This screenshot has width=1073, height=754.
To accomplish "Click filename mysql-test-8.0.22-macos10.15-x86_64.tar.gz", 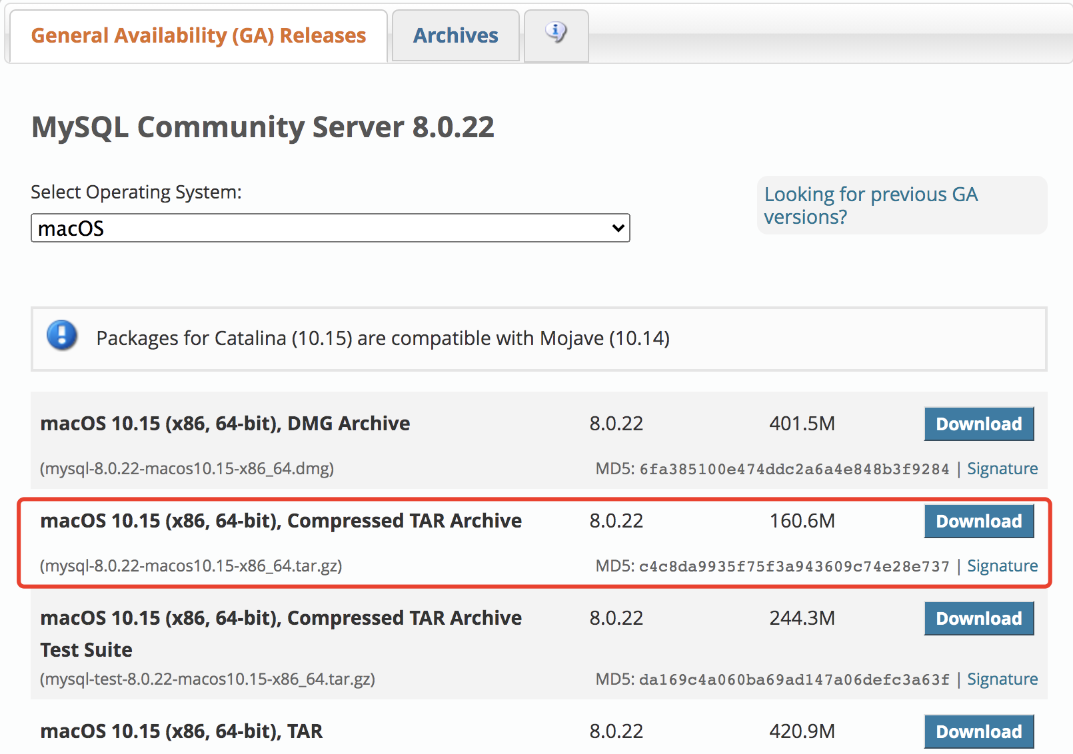I will (207, 679).
